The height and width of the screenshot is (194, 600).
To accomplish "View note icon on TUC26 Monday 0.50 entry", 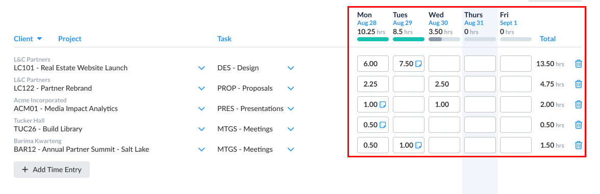I will pyautogui.click(x=382, y=124).
